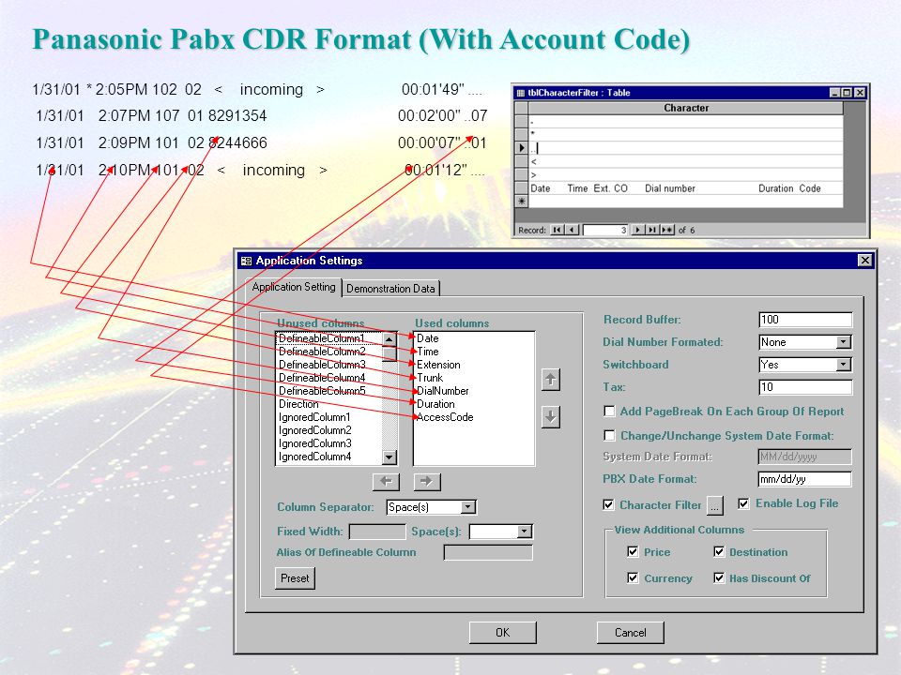Click the '<' row in Character table

click(686, 161)
